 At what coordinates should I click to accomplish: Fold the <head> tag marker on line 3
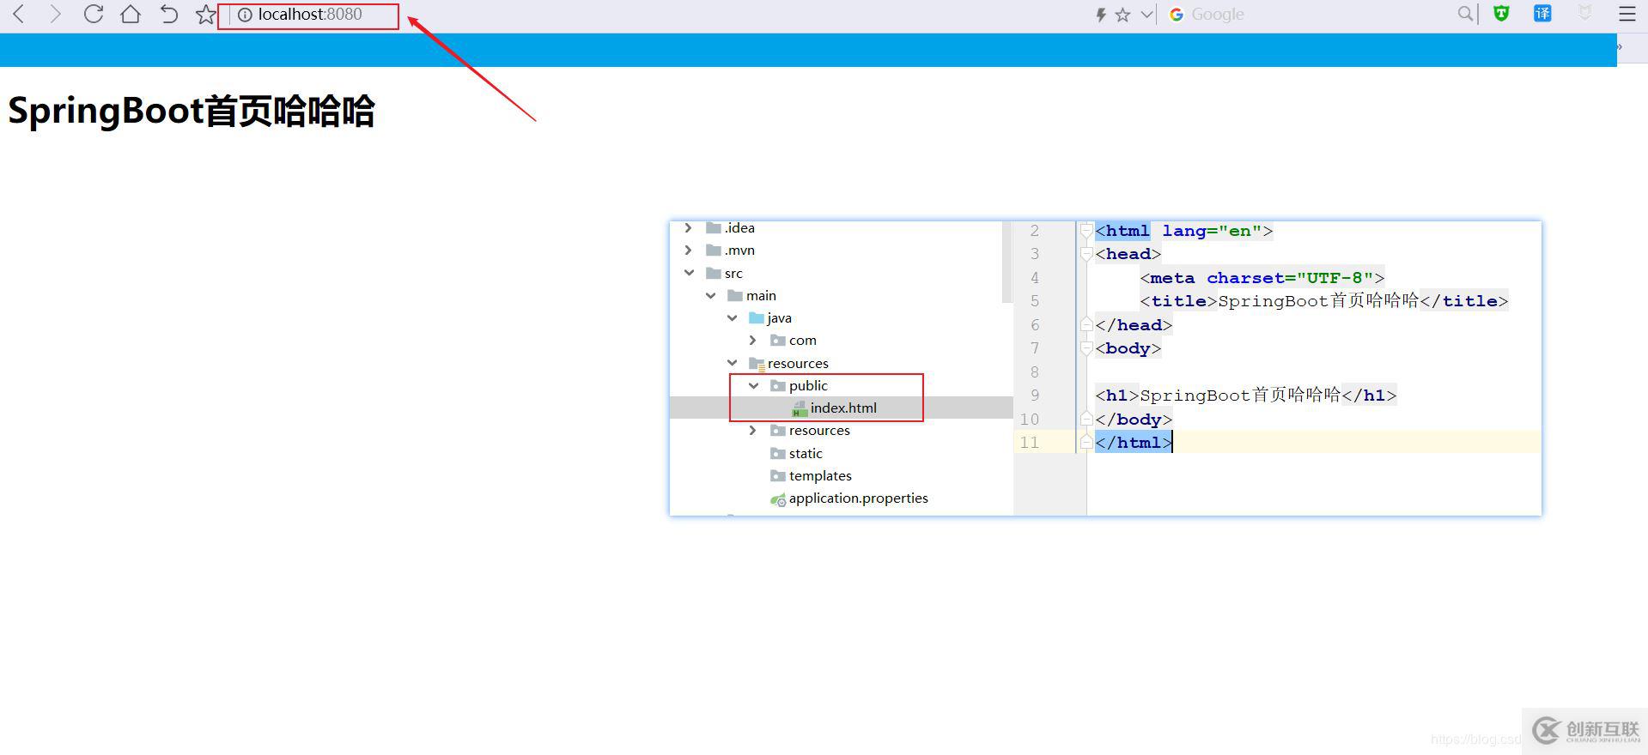1086,254
